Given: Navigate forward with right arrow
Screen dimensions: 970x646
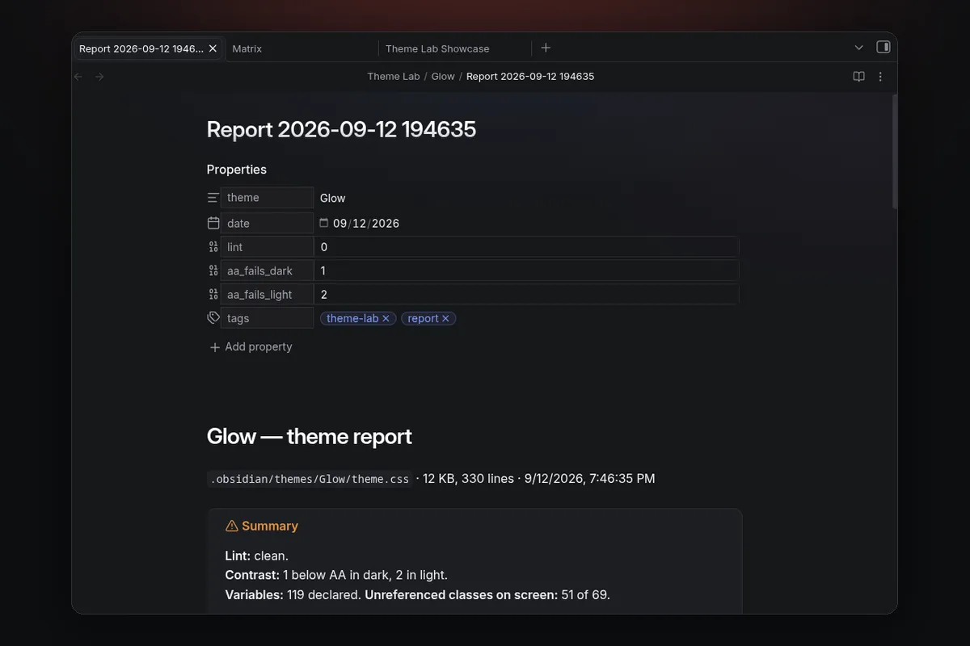Looking at the screenshot, I should point(99,77).
